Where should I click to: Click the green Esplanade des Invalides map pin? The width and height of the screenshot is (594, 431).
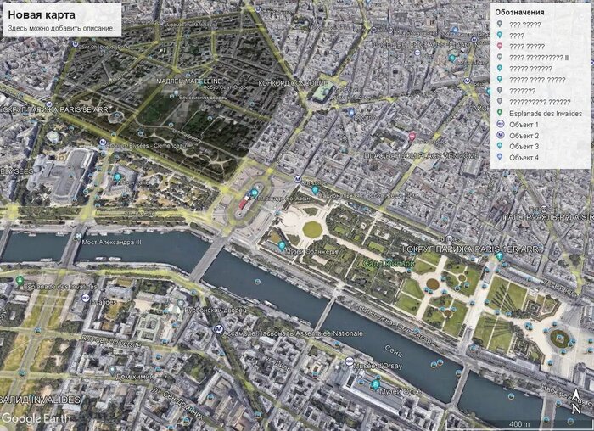coord(20,279)
